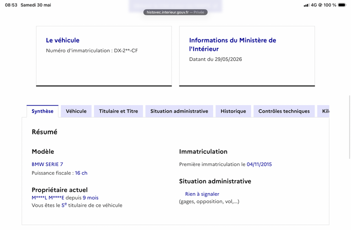Tap the histovec.interieur.gouv.fr address bar
Image resolution: width=351 pixels, height=230 pixels.
175,12
